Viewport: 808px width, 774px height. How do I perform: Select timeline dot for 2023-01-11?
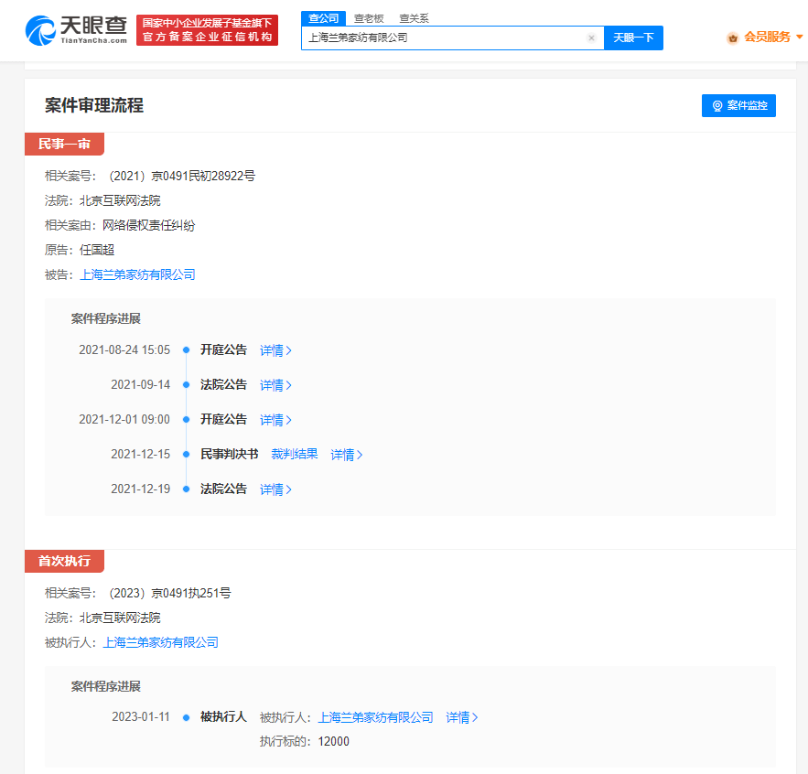click(x=187, y=717)
